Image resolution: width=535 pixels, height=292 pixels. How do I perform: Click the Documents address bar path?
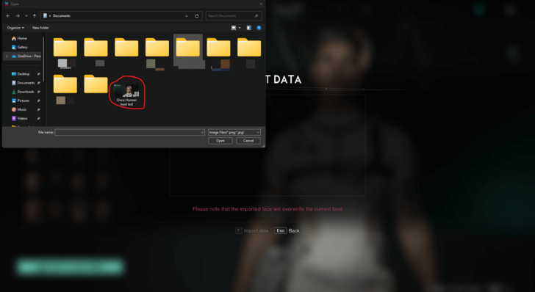click(x=62, y=16)
